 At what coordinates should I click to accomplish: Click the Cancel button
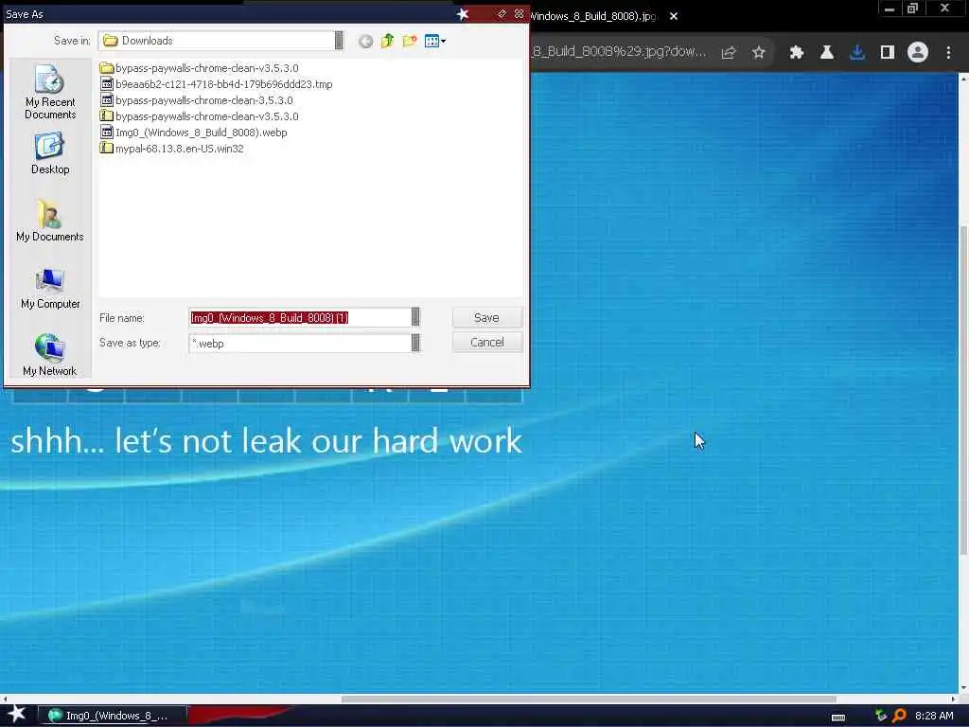[x=487, y=342]
